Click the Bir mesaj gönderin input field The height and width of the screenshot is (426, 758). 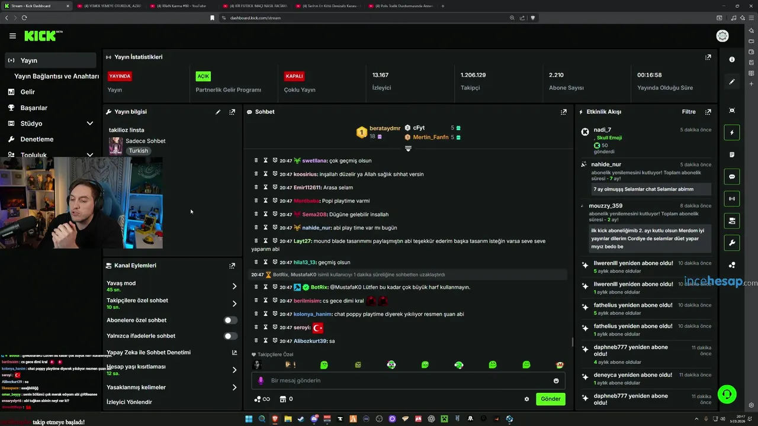click(x=409, y=380)
